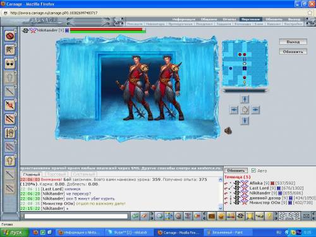Click the green send message arrow
Image resolution: width=316 pixels, height=237 pixels.
(135, 216)
